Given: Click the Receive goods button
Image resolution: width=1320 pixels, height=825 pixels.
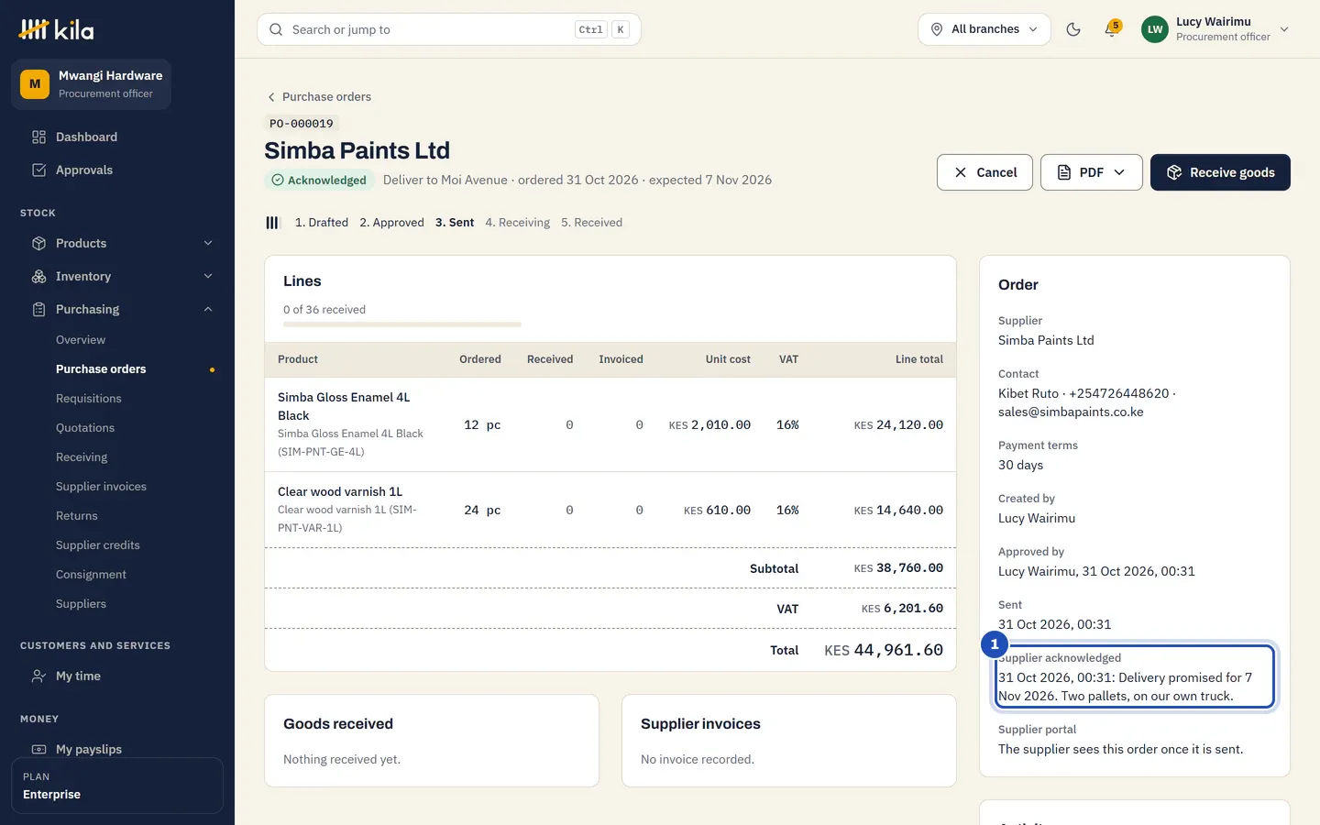Looking at the screenshot, I should click(1220, 172).
